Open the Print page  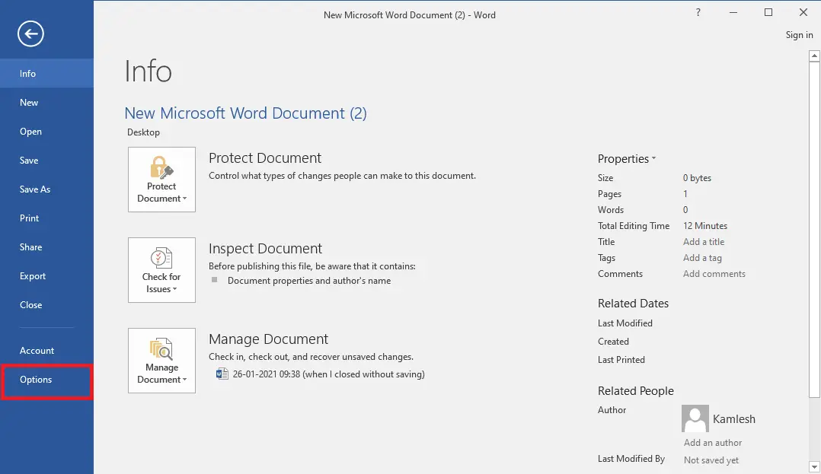tap(46, 218)
